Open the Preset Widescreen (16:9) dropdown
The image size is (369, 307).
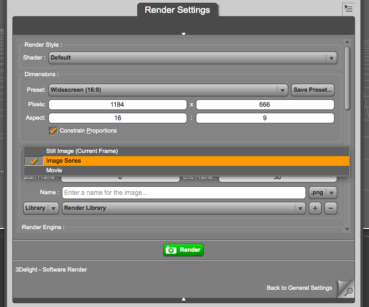(x=168, y=90)
